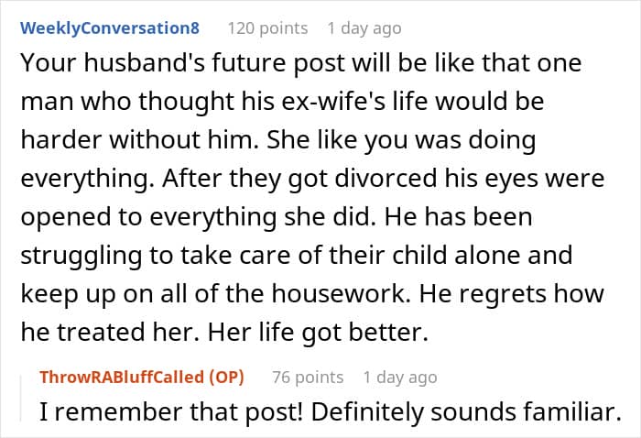The width and height of the screenshot is (641, 438).
Task: Click the "76 points" reply score
Action: [x=308, y=377]
